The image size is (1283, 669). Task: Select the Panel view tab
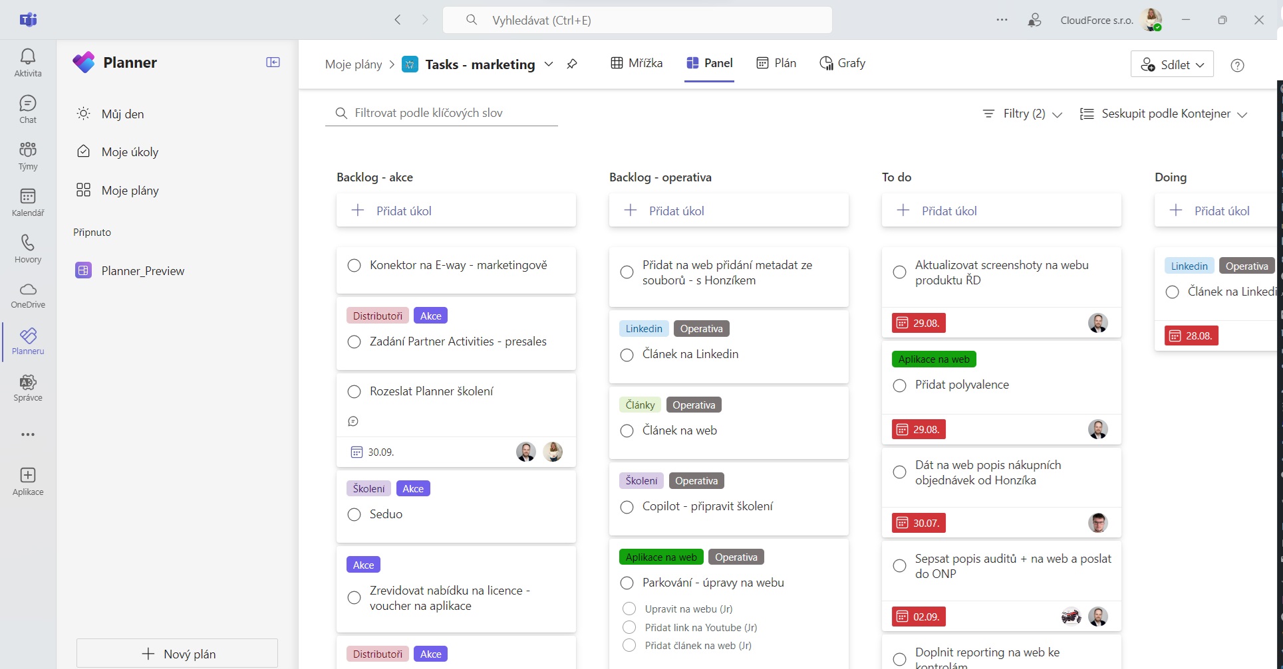tap(709, 63)
